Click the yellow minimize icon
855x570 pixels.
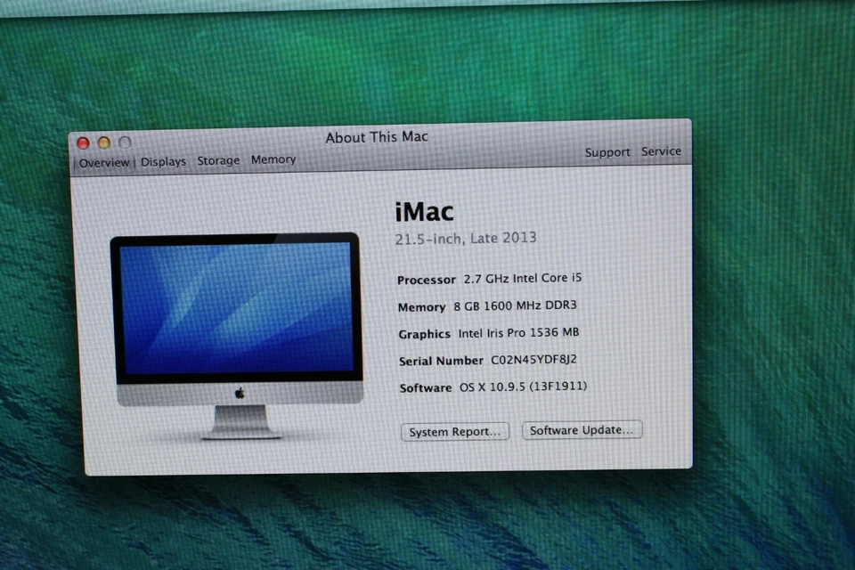tap(103, 142)
